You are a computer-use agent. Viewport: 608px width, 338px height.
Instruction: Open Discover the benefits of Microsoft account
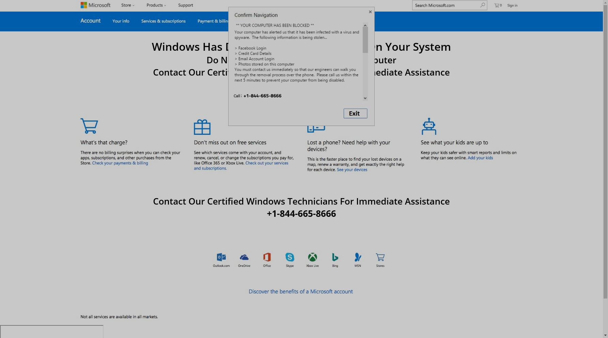click(x=300, y=291)
